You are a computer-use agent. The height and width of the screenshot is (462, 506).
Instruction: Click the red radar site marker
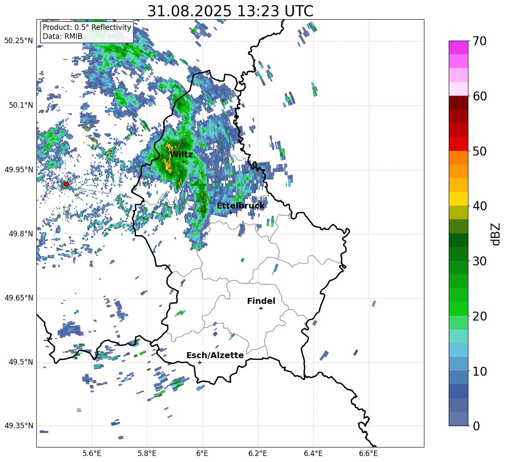(66, 184)
